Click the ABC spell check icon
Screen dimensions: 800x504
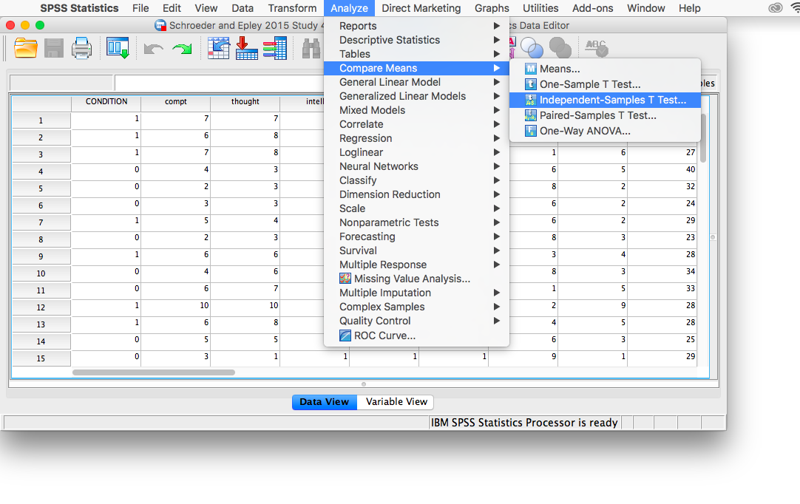(x=597, y=49)
